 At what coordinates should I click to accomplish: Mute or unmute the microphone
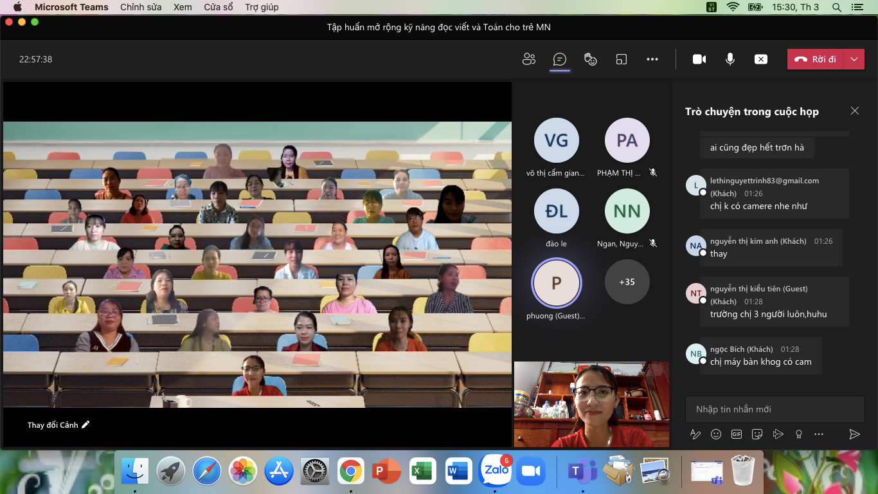coord(730,59)
